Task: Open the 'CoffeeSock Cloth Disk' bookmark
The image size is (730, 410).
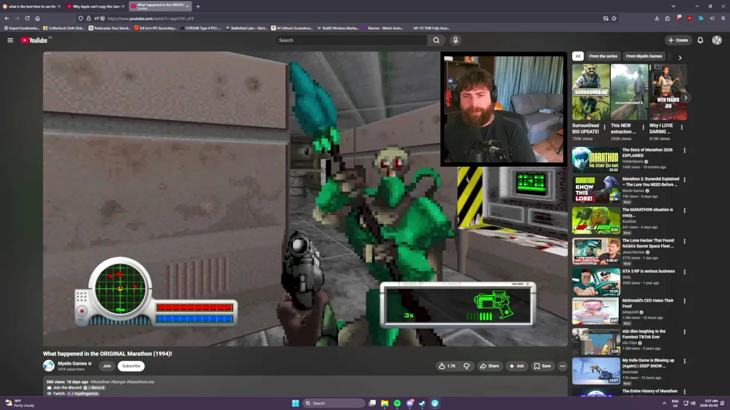Action: pyautogui.click(x=63, y=28)
